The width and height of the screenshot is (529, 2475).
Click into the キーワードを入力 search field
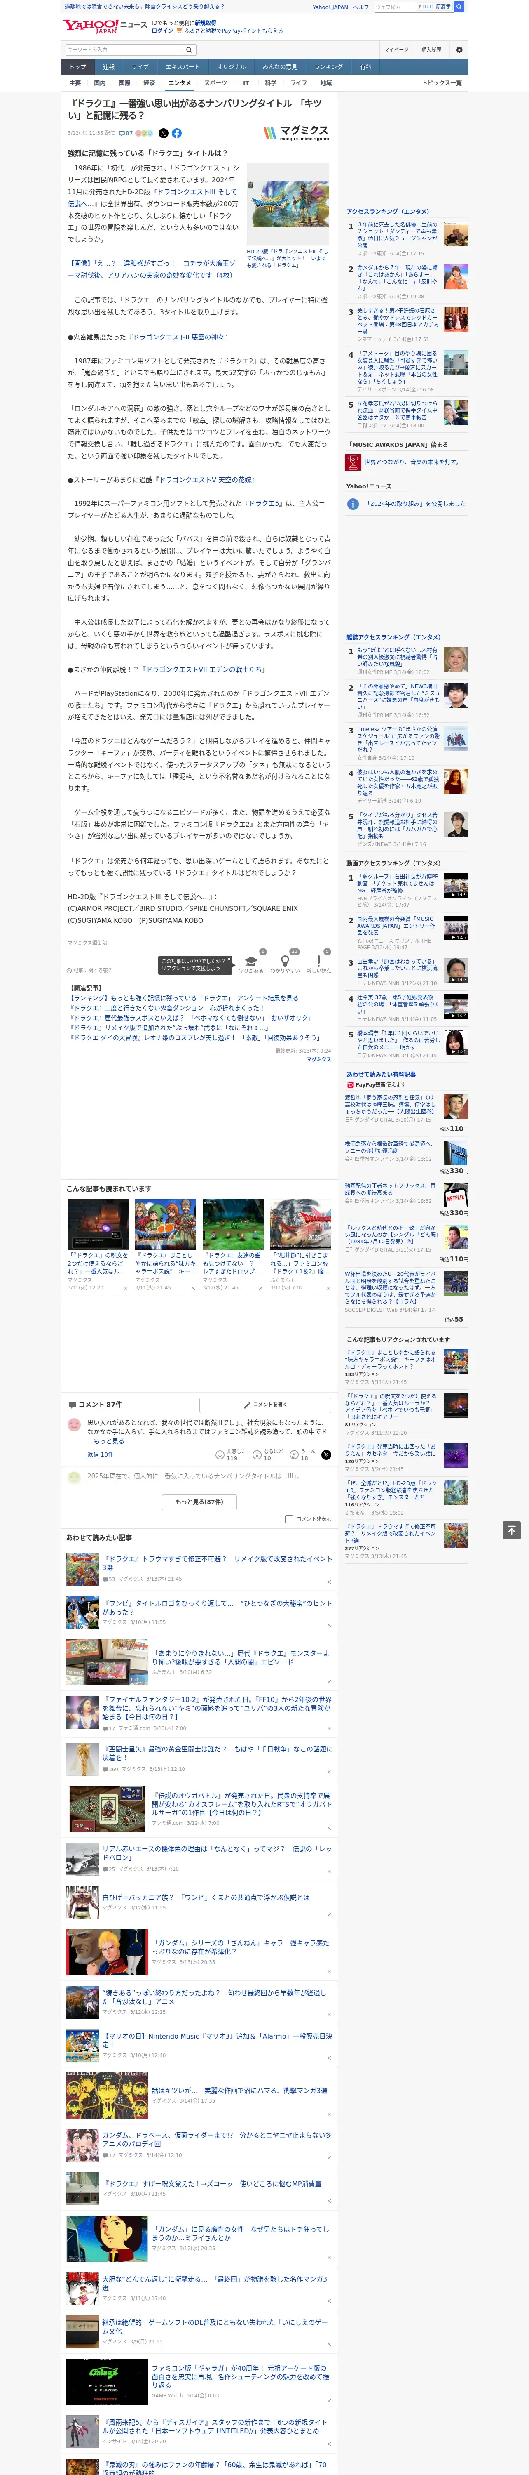click(x=124, y=49)
